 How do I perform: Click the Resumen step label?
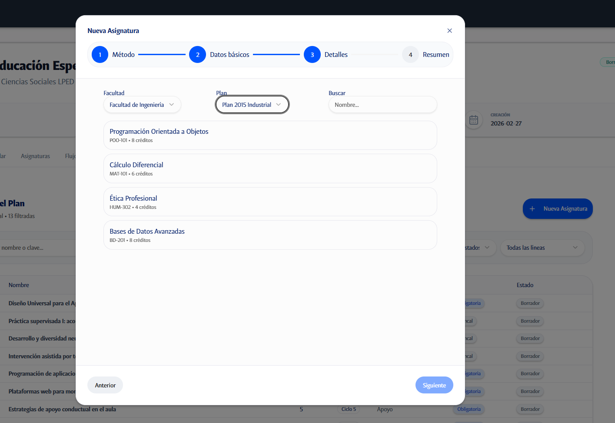436,55
